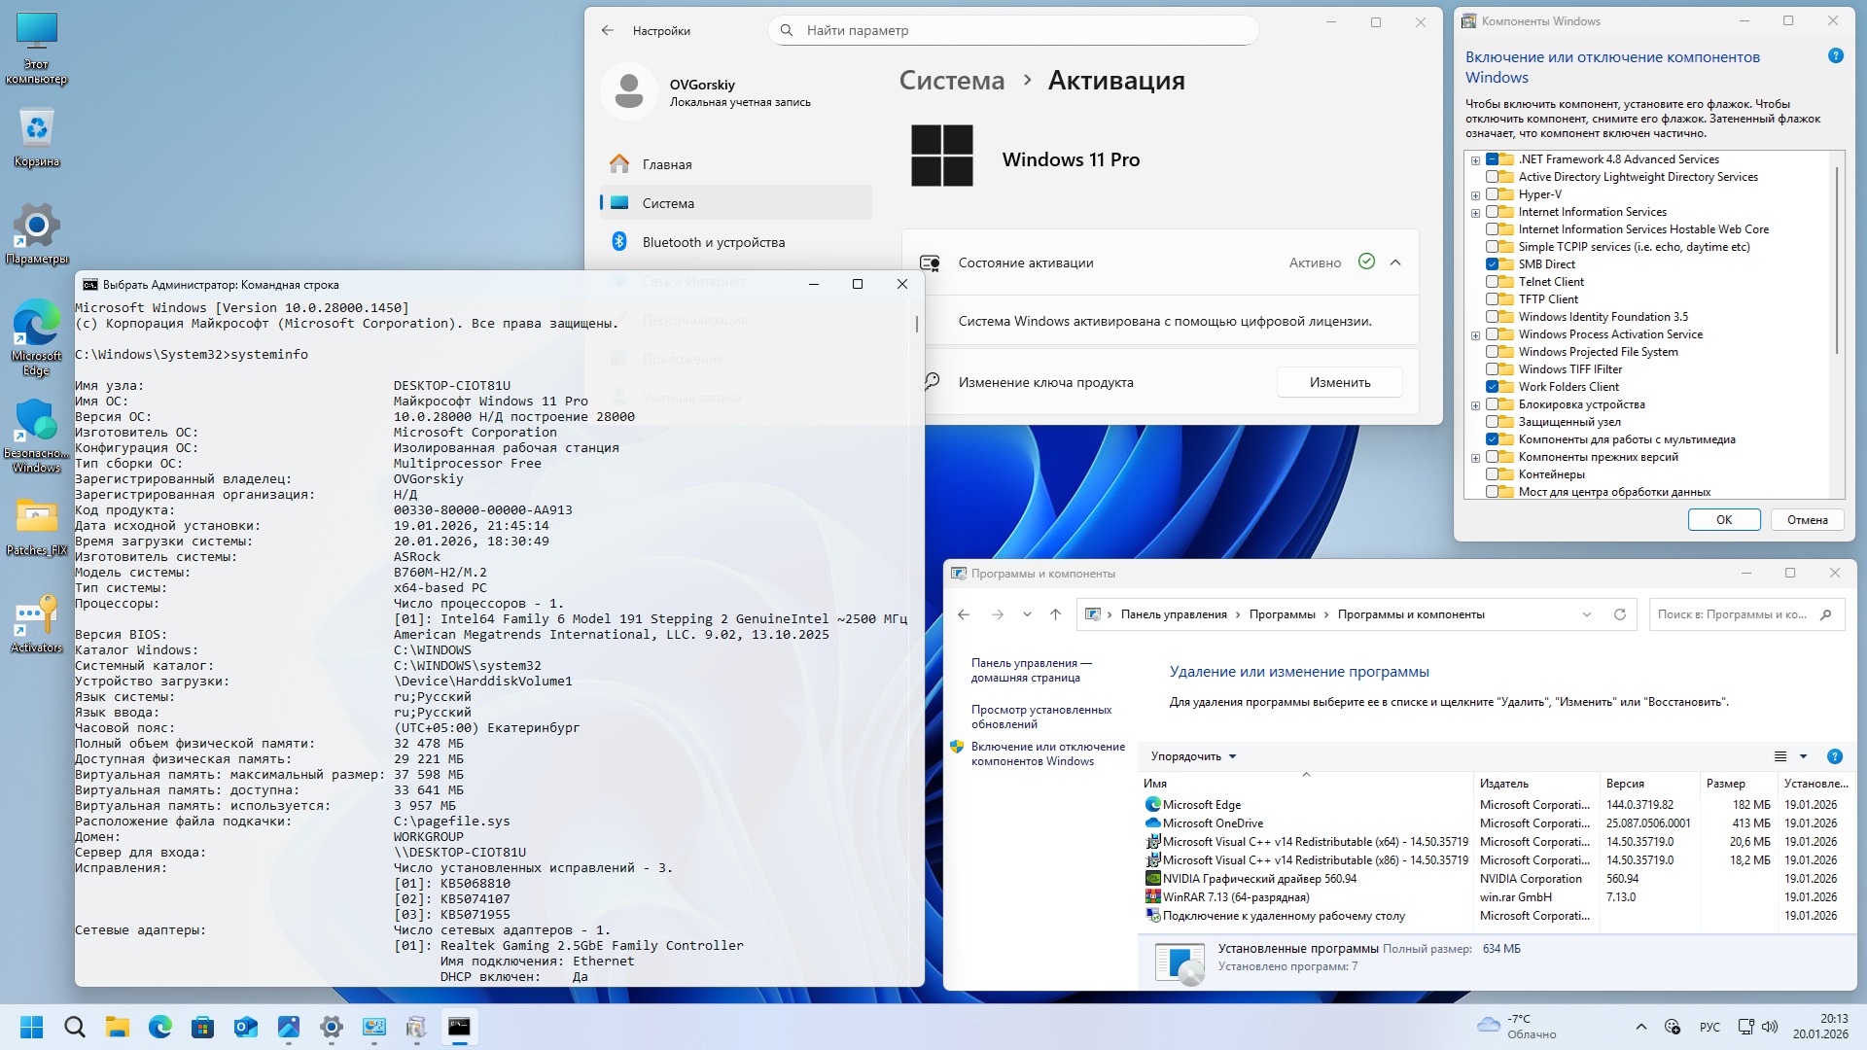
Task: Click the up-folder arrow in Programs window
Action: click(1055, 614)
